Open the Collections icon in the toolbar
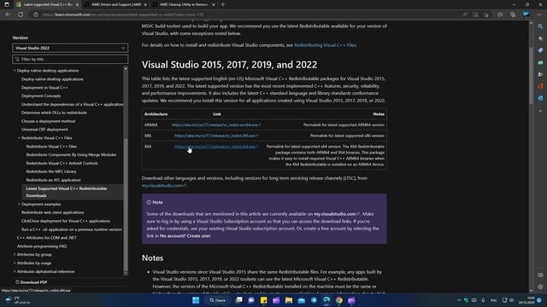547x307 pixels. pos(513,14)
